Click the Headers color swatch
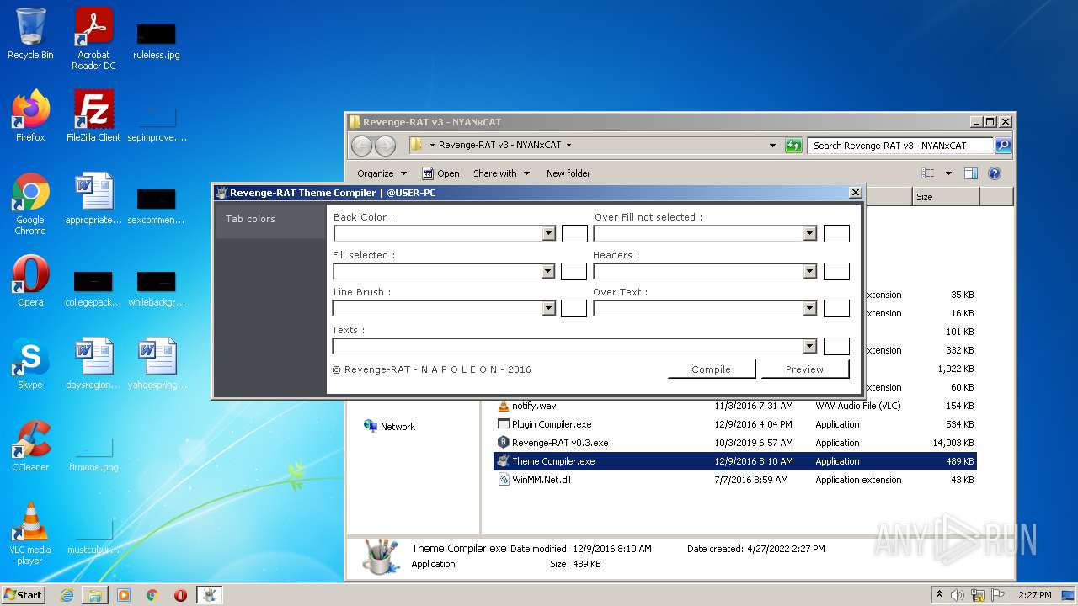This screenshot has width=1078, height=606. click(836, 271)
